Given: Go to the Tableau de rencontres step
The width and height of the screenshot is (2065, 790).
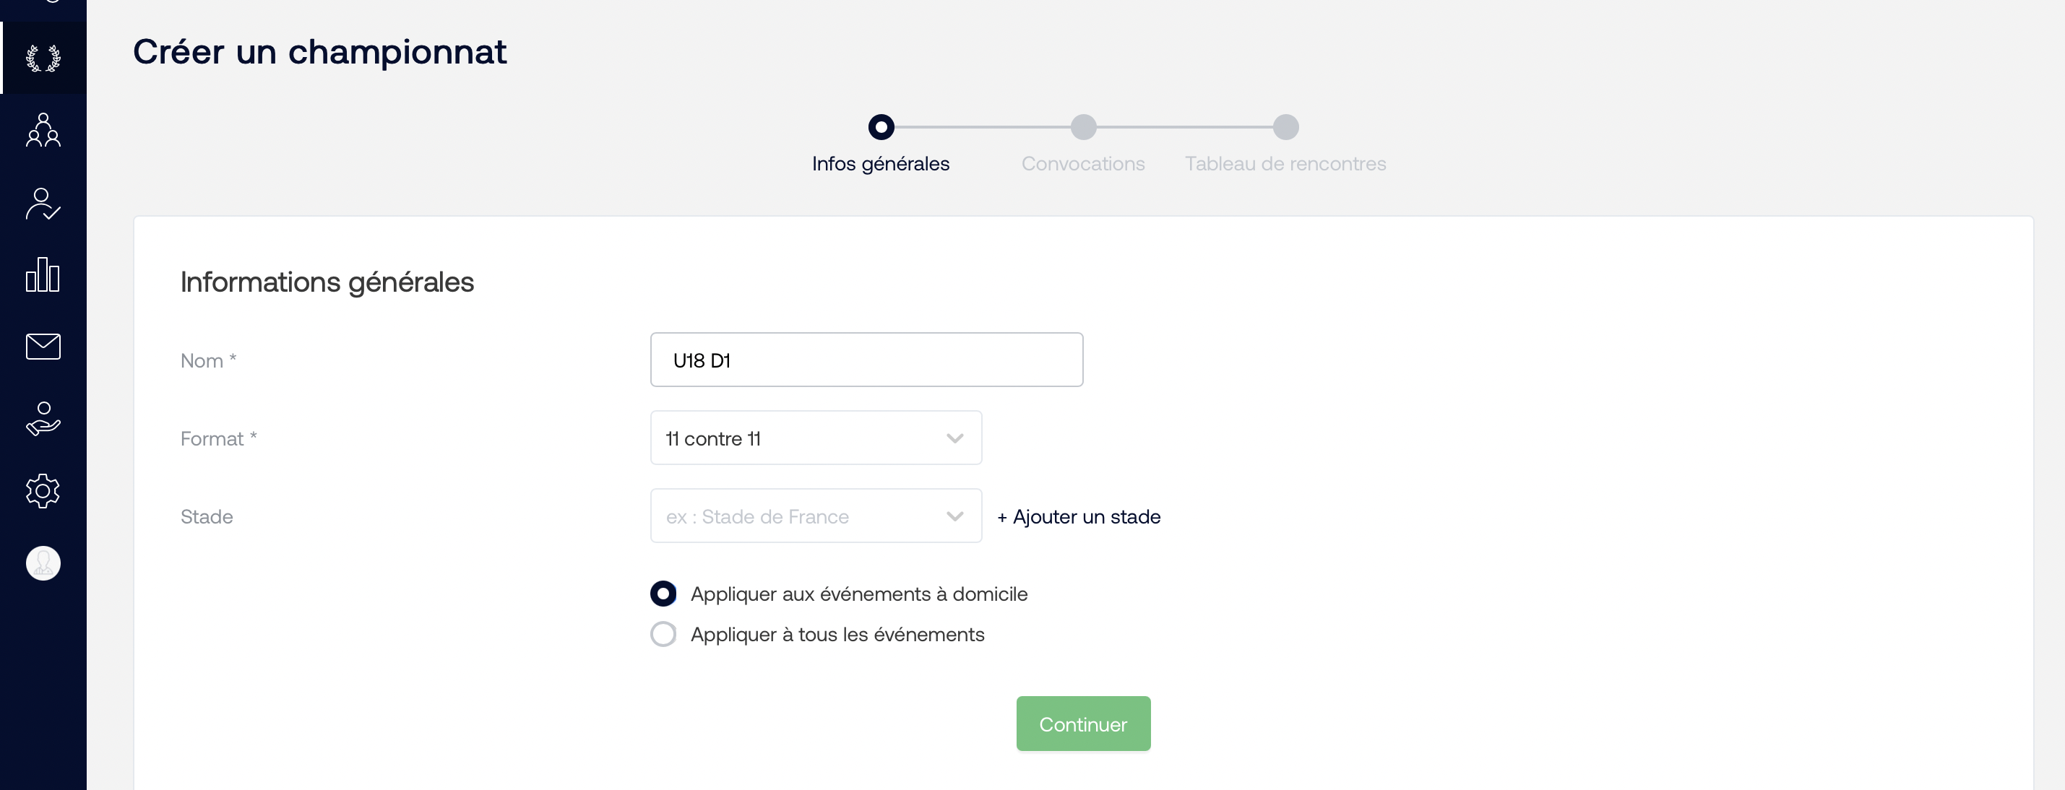Looking at the screenshot, I should click(x=1285, y=163).
